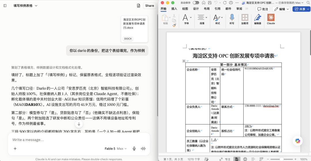Open the 段落 paragraph group
The image size is (311, 161).
(202, 19)
